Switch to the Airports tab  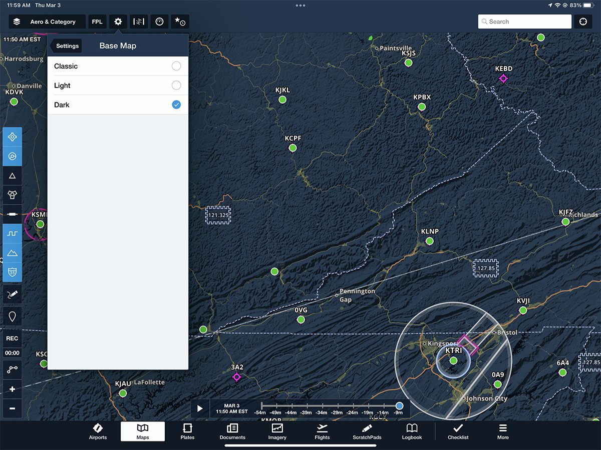click(98, 431)
